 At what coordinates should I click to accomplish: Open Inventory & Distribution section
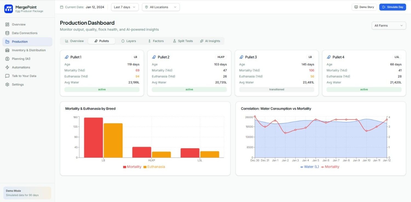(x=28, y=50)
